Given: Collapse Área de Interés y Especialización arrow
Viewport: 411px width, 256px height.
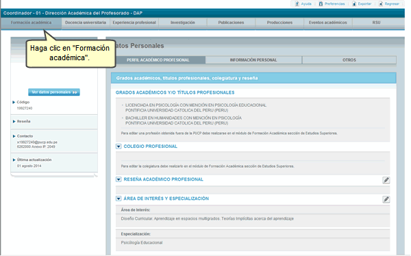Looking at the screenshot, I should pyautogui.click(x=119, y=199).
